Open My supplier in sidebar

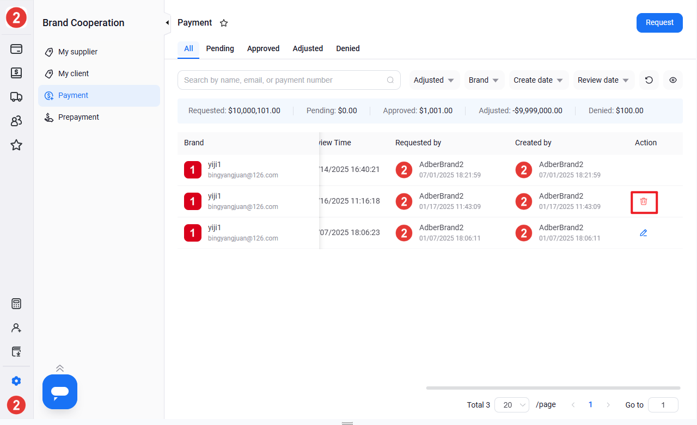99,52
